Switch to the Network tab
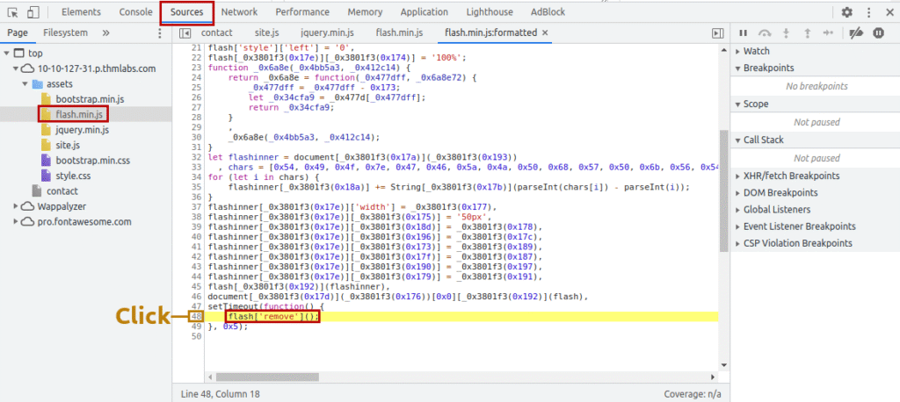 (239, 12)
